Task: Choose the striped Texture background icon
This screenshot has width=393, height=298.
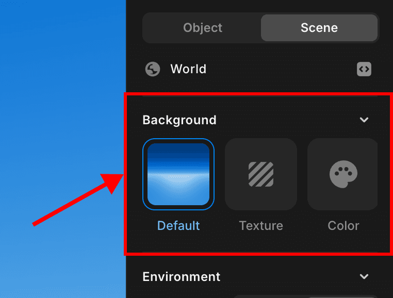Action: (x=261, y=174)
